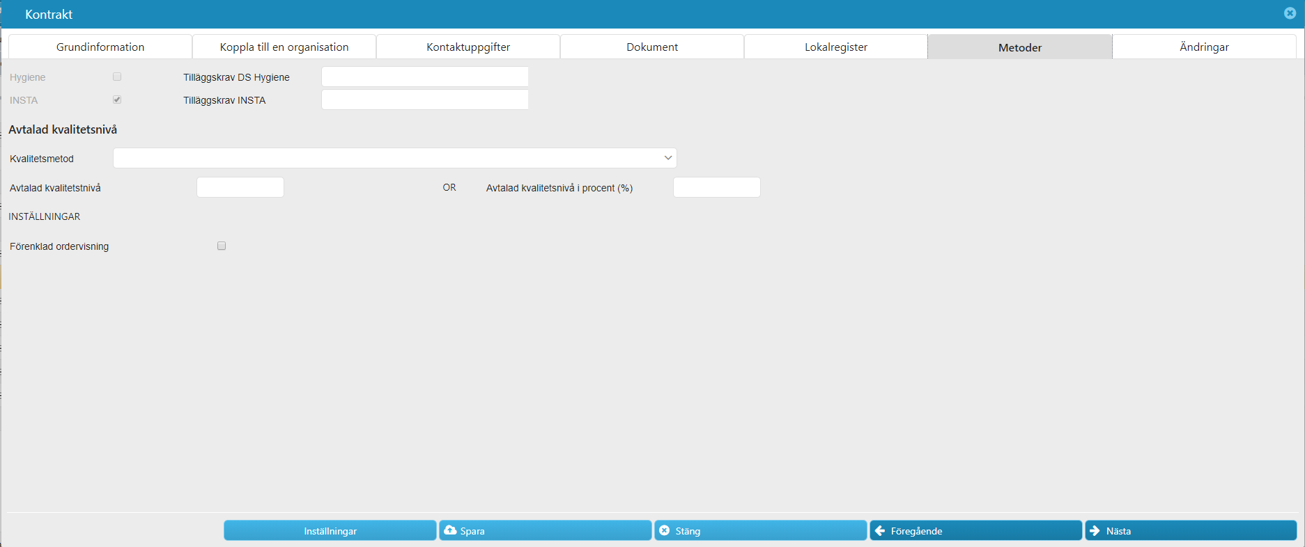Image resolution: width=1305 pixels, height=547 pixels.
Task: Focus the Tilläggskrav DS Hygiene input field
Action: [425, 77]
